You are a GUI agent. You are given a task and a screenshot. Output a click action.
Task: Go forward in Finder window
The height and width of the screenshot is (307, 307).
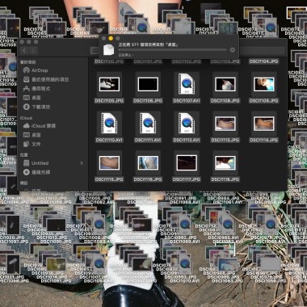coord(33,51)
